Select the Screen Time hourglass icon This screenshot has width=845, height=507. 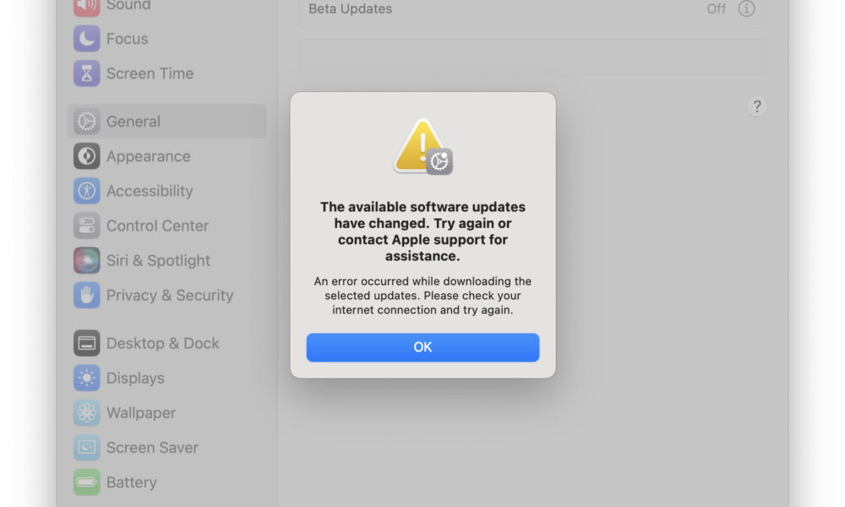click(87, 74)
